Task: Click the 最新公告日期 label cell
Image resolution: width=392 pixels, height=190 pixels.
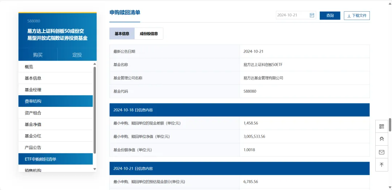Action: (175, 51)
